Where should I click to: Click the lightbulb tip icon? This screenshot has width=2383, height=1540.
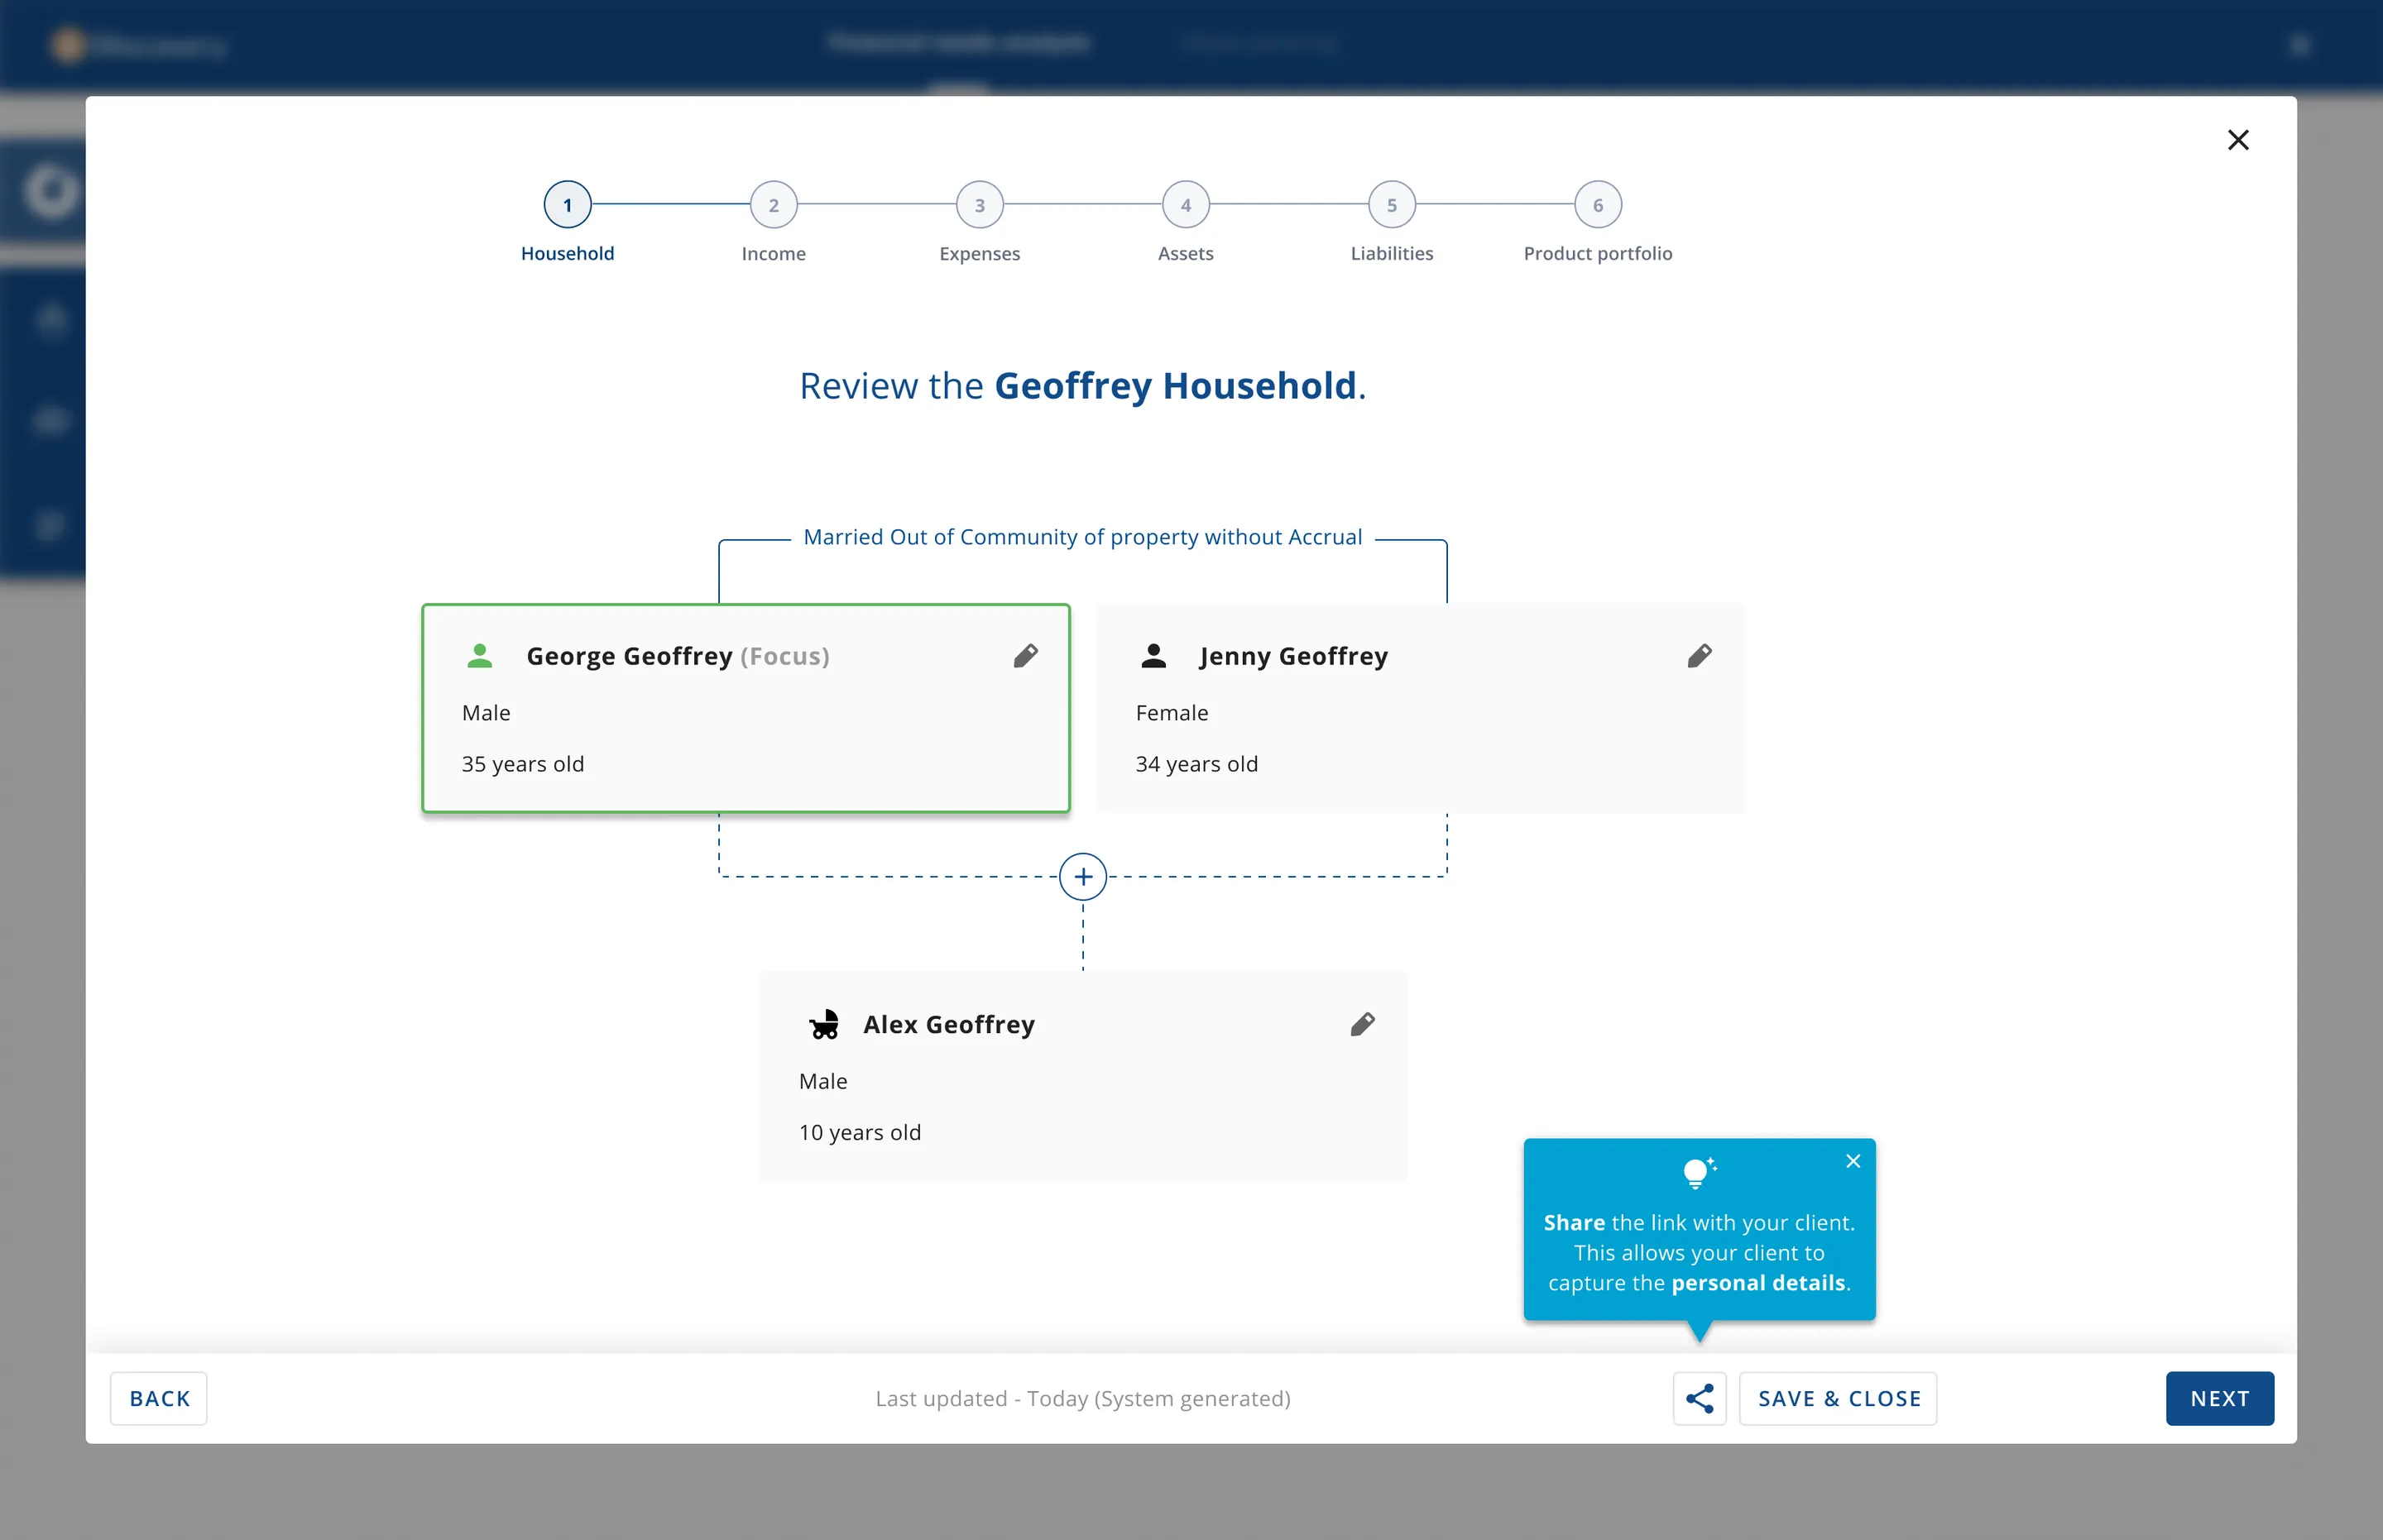[1699, 1172]
